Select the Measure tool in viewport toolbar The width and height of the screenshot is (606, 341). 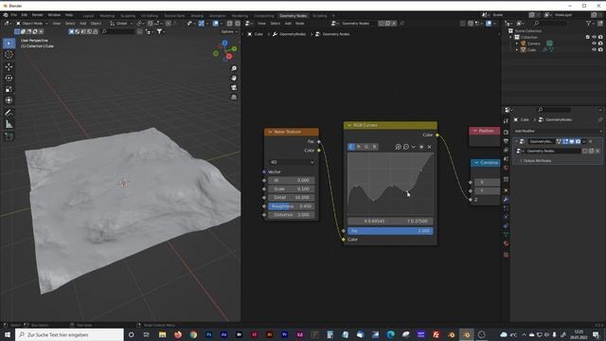click(9, 124)
